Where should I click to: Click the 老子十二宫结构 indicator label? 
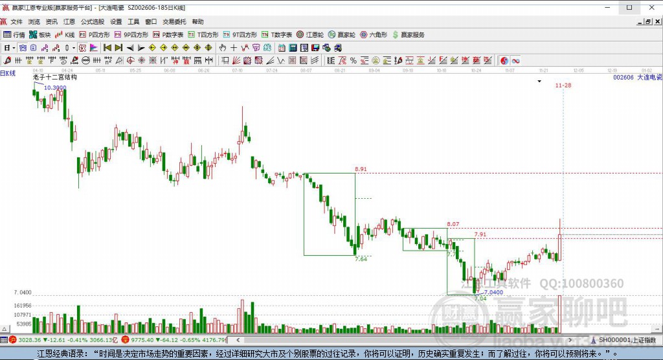(x=55, y=78)
